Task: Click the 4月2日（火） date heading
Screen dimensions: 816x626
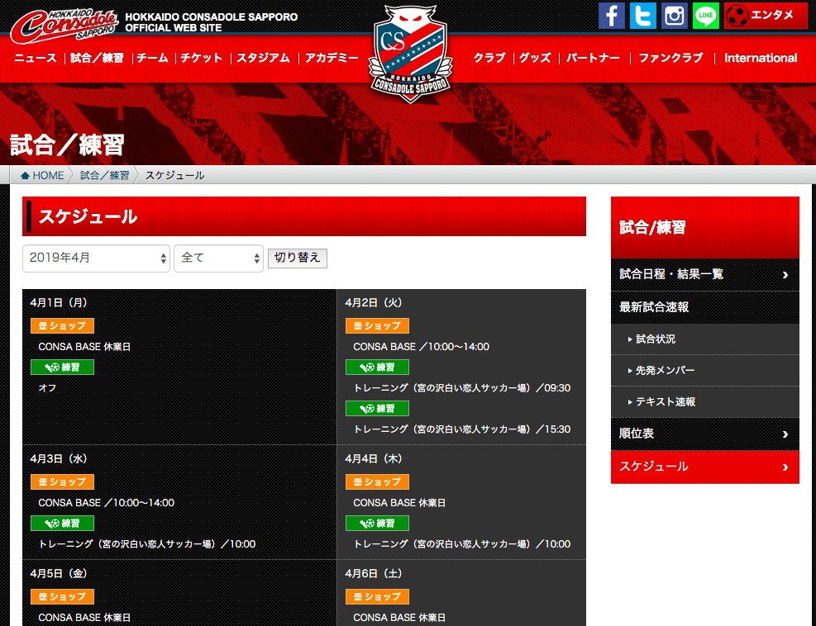Action: coord(373,302)
